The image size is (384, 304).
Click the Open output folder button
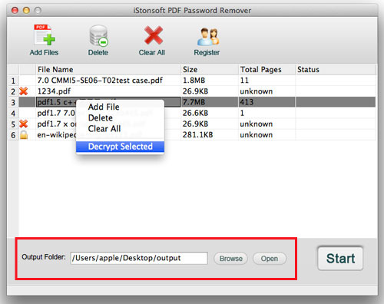270,259
